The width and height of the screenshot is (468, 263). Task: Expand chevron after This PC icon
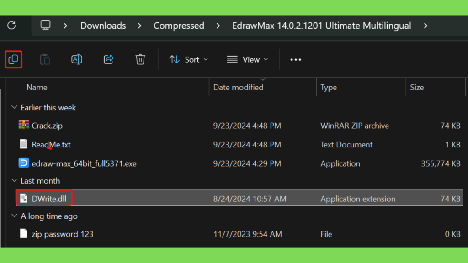pyautogui.click(x=65, y=26)
